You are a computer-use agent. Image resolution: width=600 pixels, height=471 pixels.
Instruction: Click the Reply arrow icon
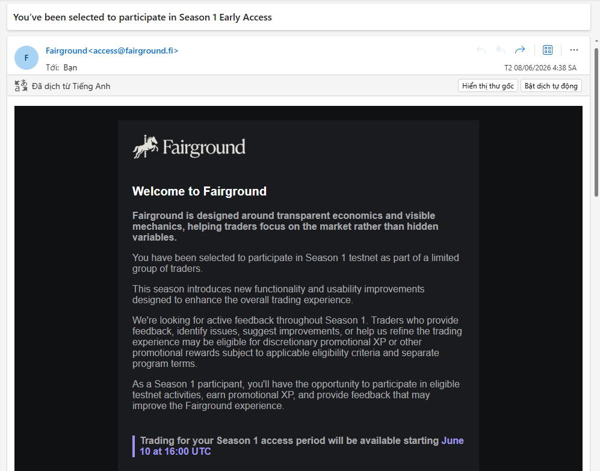[481, 50]
